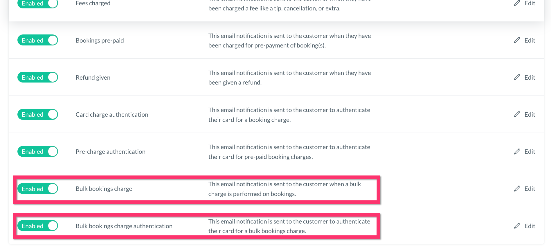Disable the Fees charged notification toggle
Image resolution: width=551 pixels, height=249 pixels.
38,3
